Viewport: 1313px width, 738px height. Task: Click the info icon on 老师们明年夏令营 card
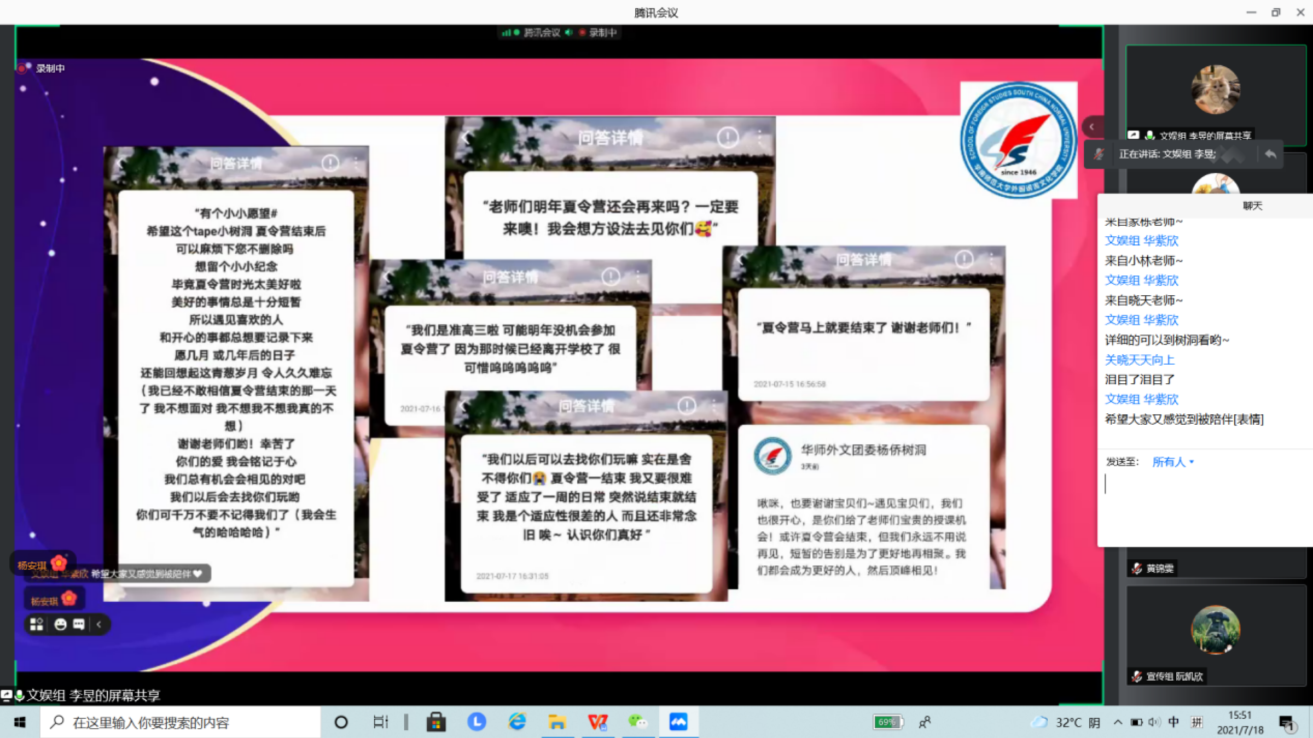(x=728, y=138)
